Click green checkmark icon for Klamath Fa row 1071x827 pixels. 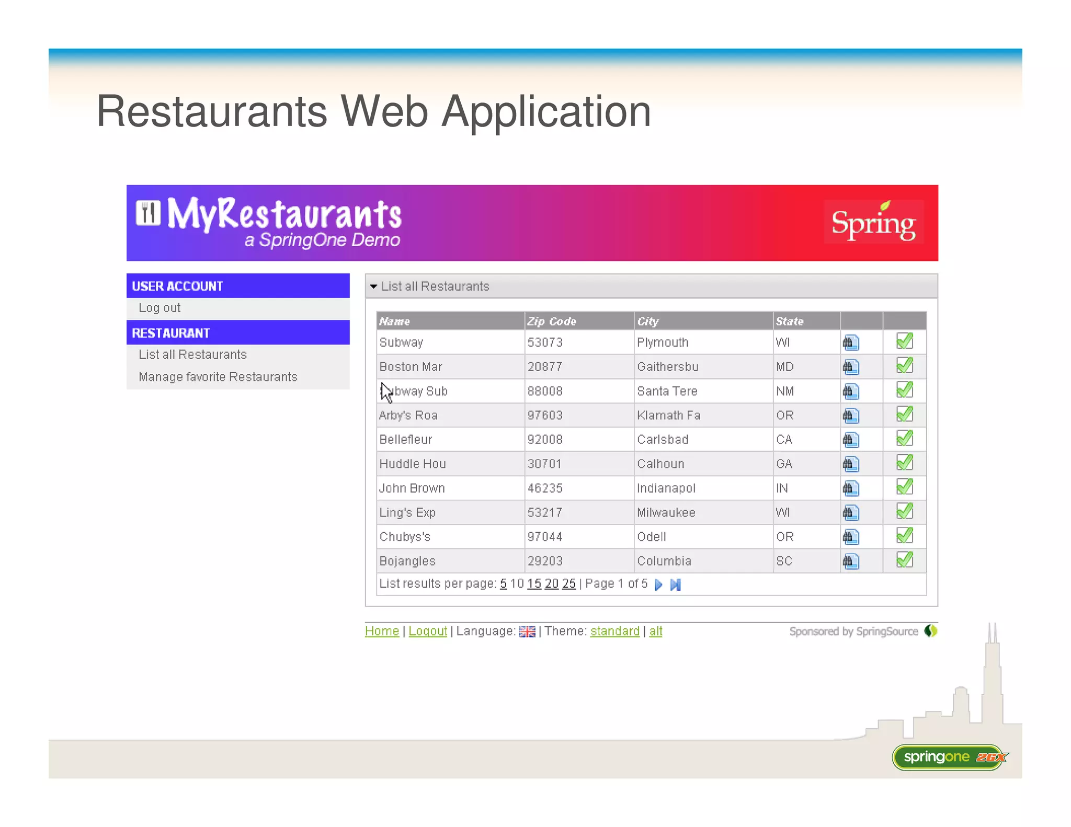point(905,414)
